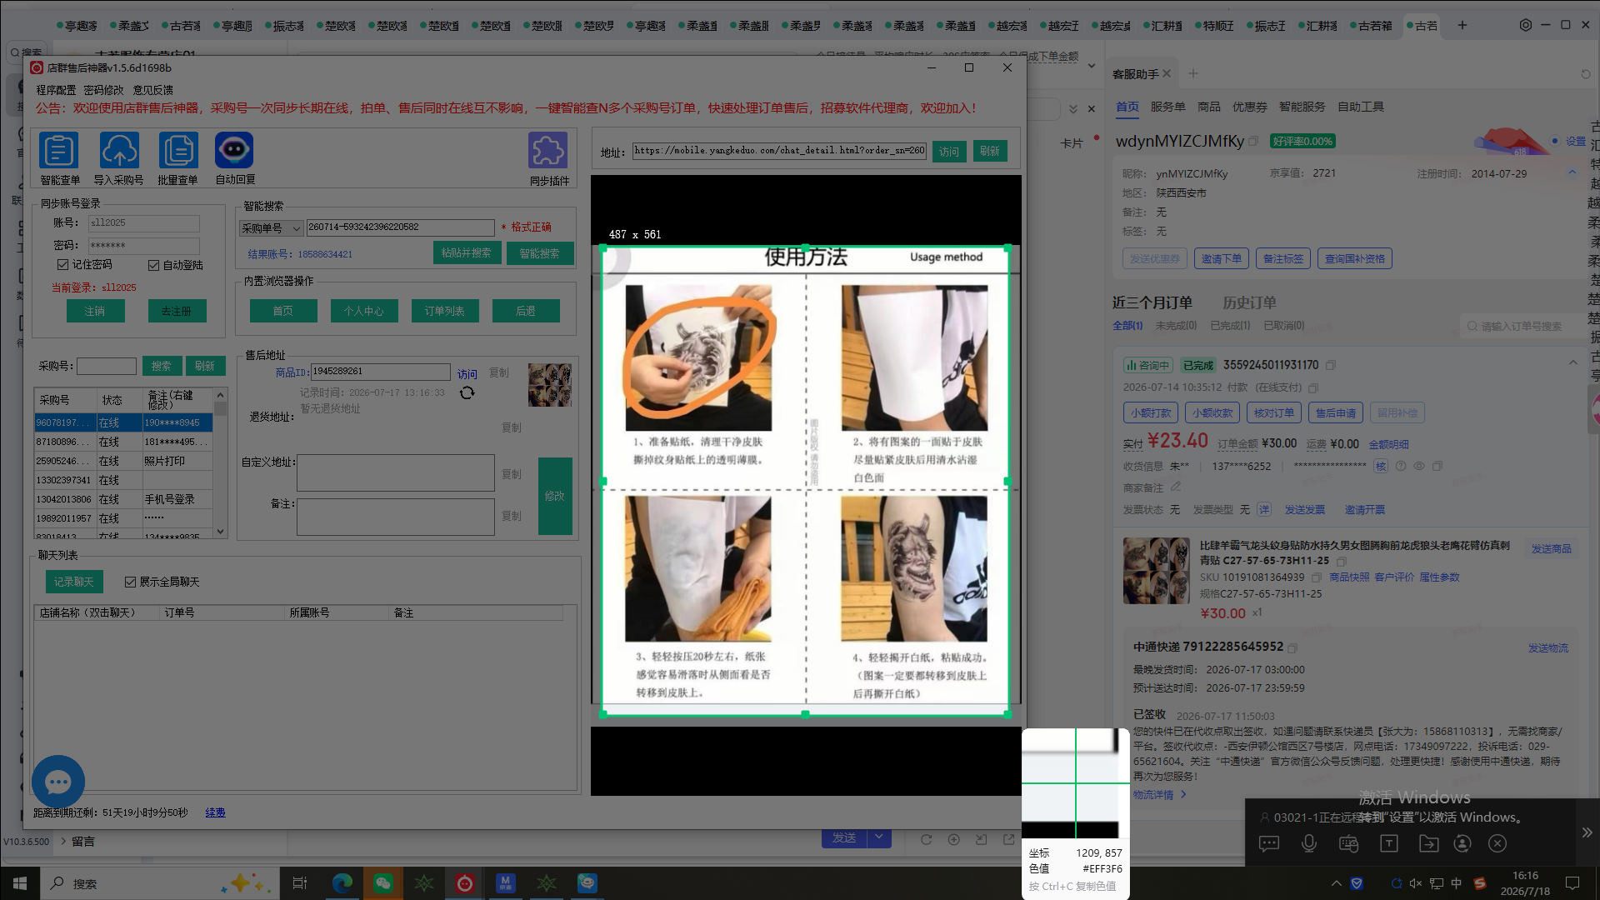
Task: Click the 采购号 search input field
Action: [x=107, y=366]
